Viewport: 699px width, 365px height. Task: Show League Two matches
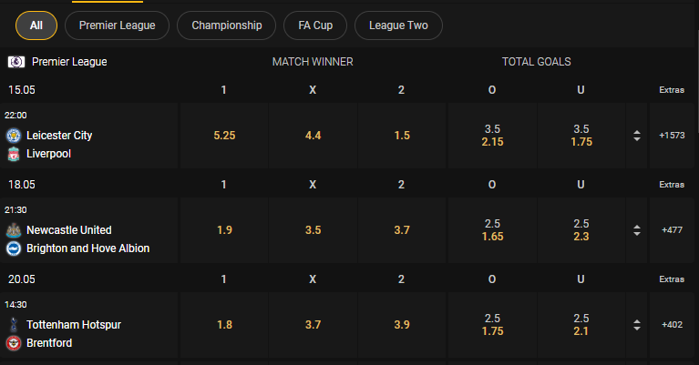398,25
